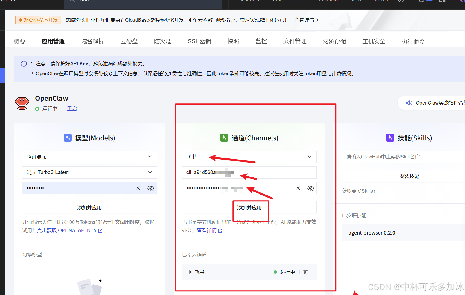465x295 pixels.
Task: Expand the connected 飞书 channel row
Action: click(190, 272)
